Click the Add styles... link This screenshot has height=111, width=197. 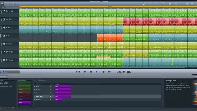tap(42, 80)
